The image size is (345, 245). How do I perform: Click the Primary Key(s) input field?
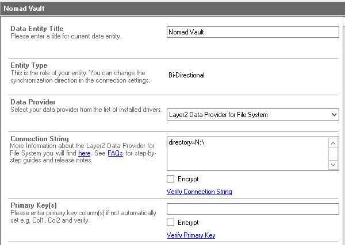click(252, 208)
